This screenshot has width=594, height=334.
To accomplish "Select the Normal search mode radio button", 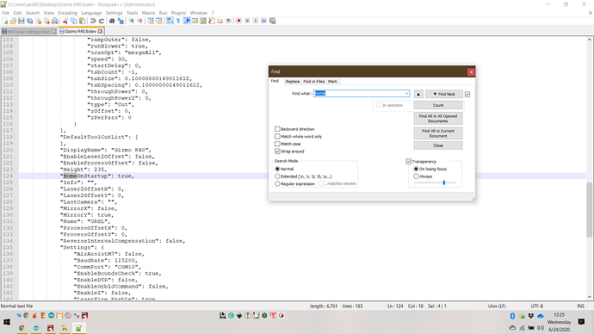I will [277, 169].
